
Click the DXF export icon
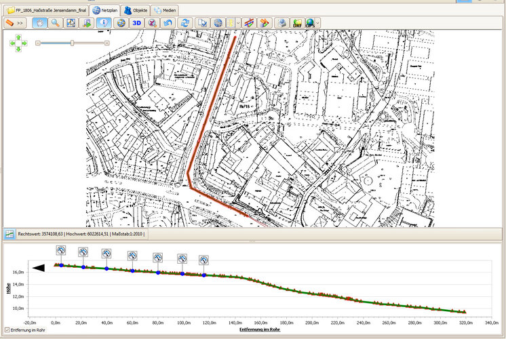297,22
